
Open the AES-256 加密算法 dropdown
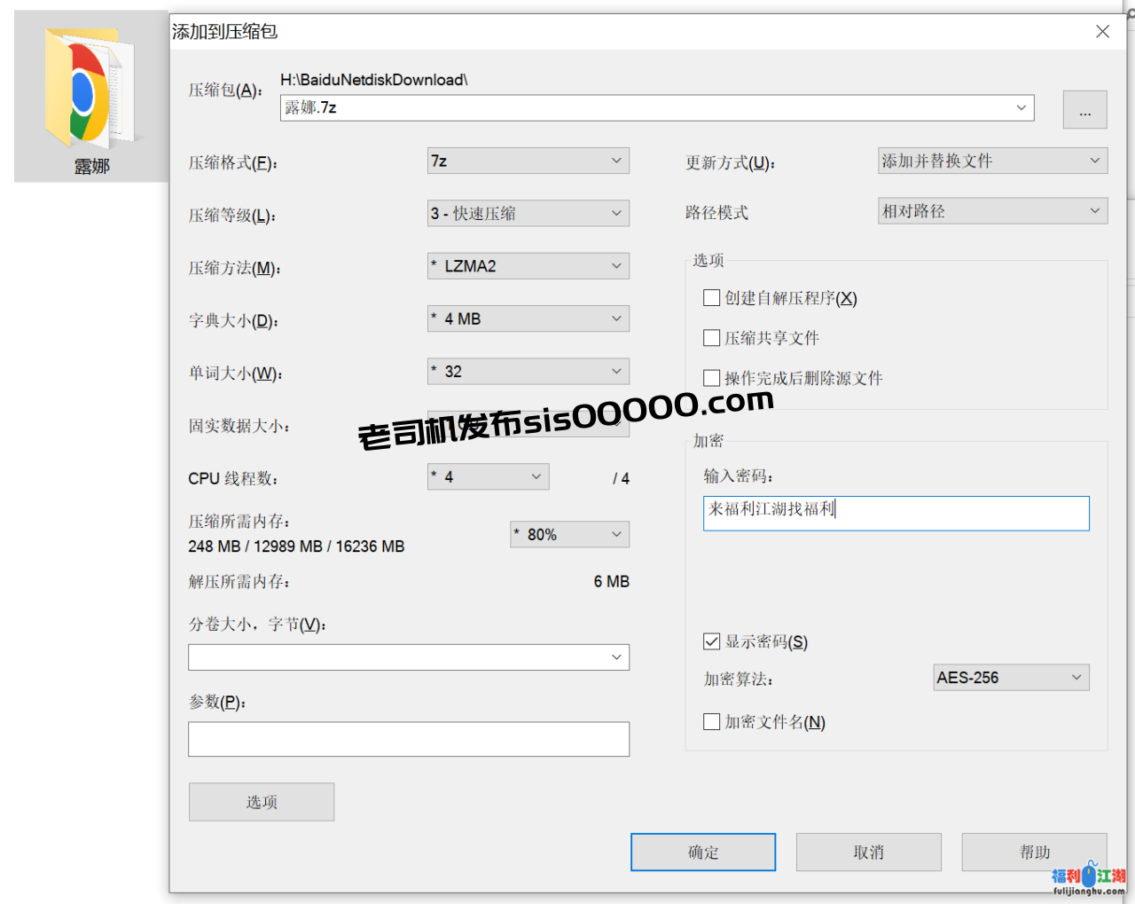[x=1011, y=678]
